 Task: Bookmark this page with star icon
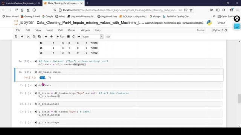(191, 10)
